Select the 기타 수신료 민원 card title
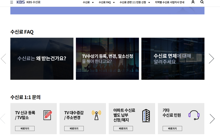The height and width of the screenshot is (139, 220). click(x=172, y=113)
